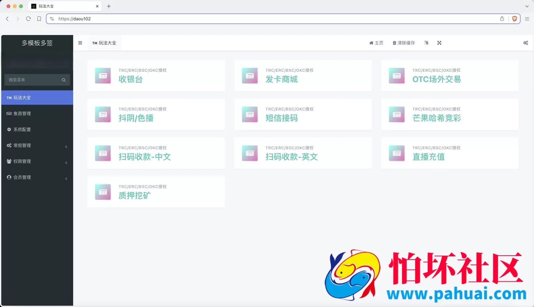This screenshot has height=307, width=534.
Task: Click the 多模板多签 sidebar title
Action: pyautogui.click(x=37, y=43)
